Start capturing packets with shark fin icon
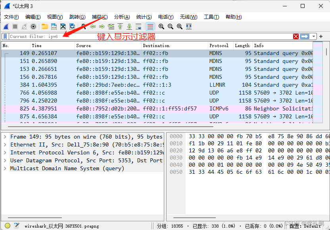Screen dimensions: 330x230 pyautogui.click(x=6, y=27)
